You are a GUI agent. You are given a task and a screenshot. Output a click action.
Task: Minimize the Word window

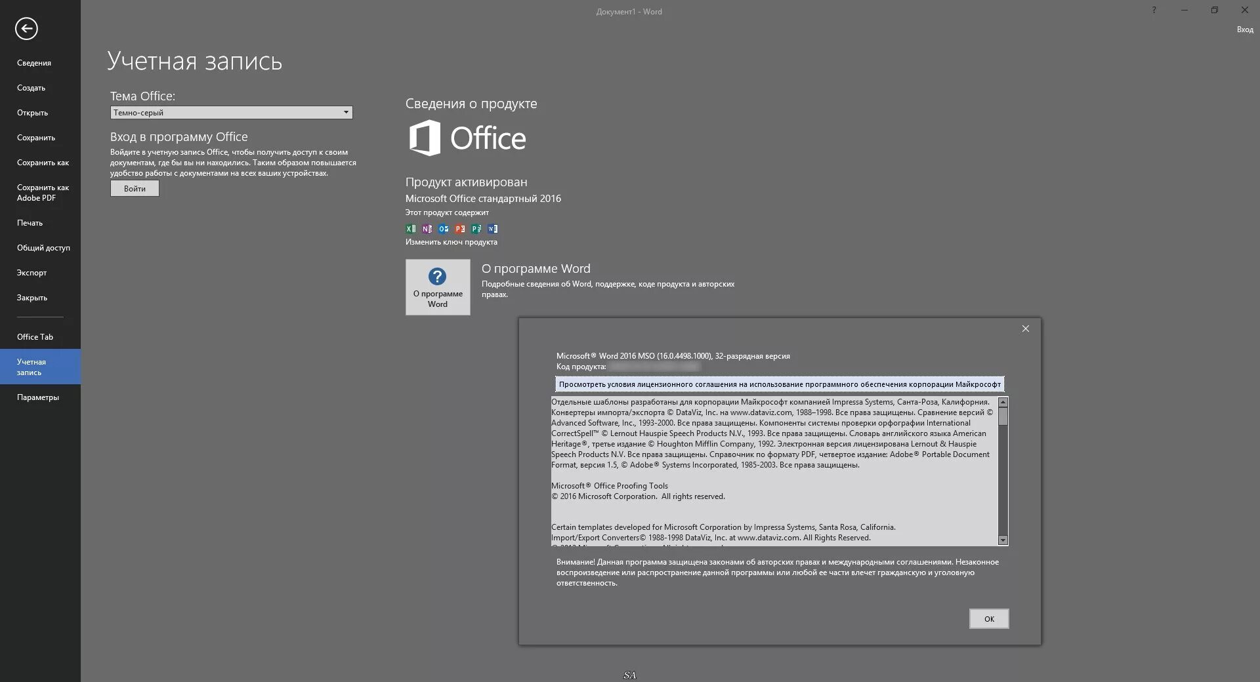[x=1185, y=10]
